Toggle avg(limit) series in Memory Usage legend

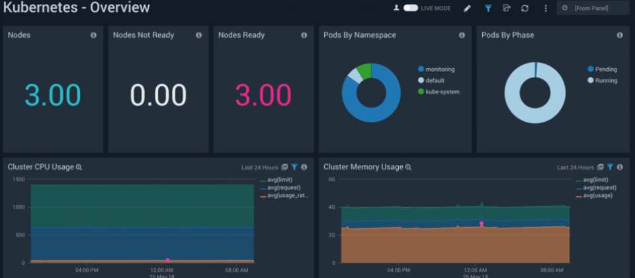click(592, 180)
